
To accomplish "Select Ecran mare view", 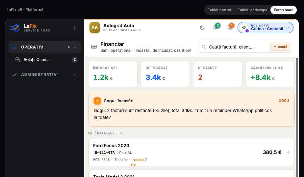I will pyautogui.click(x=284, y=10).
